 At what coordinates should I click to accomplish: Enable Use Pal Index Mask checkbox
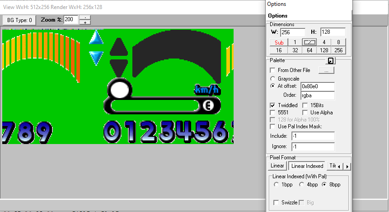tap(272, 126)
